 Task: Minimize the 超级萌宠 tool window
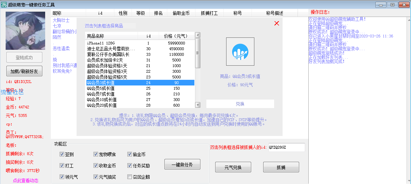coord(380,5)
